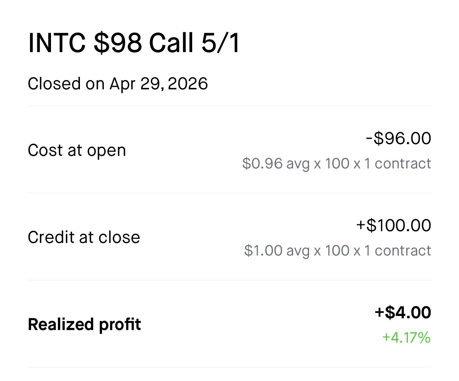This screenshot has width=459, height=381.
Task: Click the +$4.00 realized profit value
Action: point(403,313)
